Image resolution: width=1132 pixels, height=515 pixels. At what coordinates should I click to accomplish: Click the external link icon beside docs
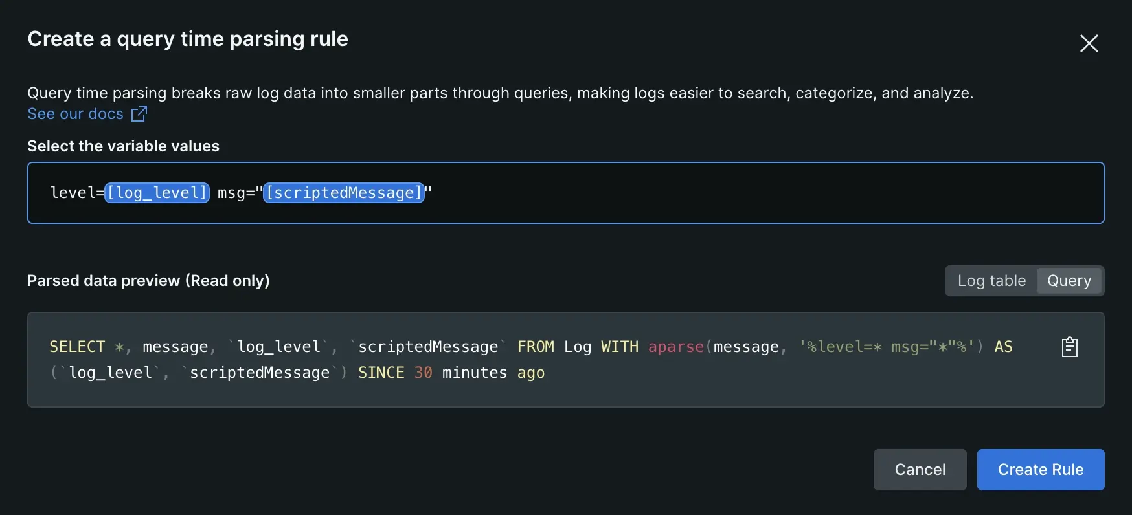139,114
